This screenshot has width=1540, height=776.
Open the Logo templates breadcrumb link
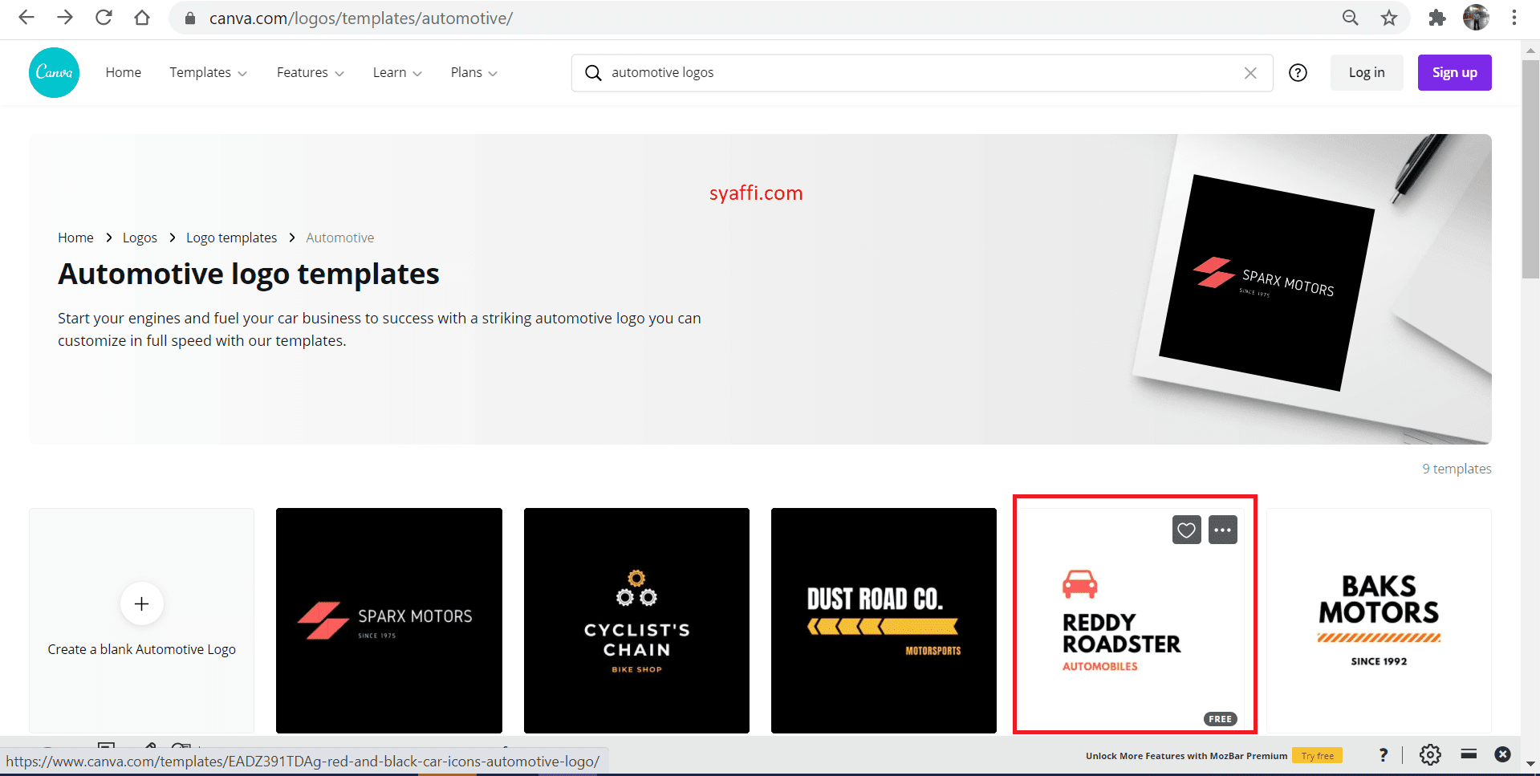point(231,238)
